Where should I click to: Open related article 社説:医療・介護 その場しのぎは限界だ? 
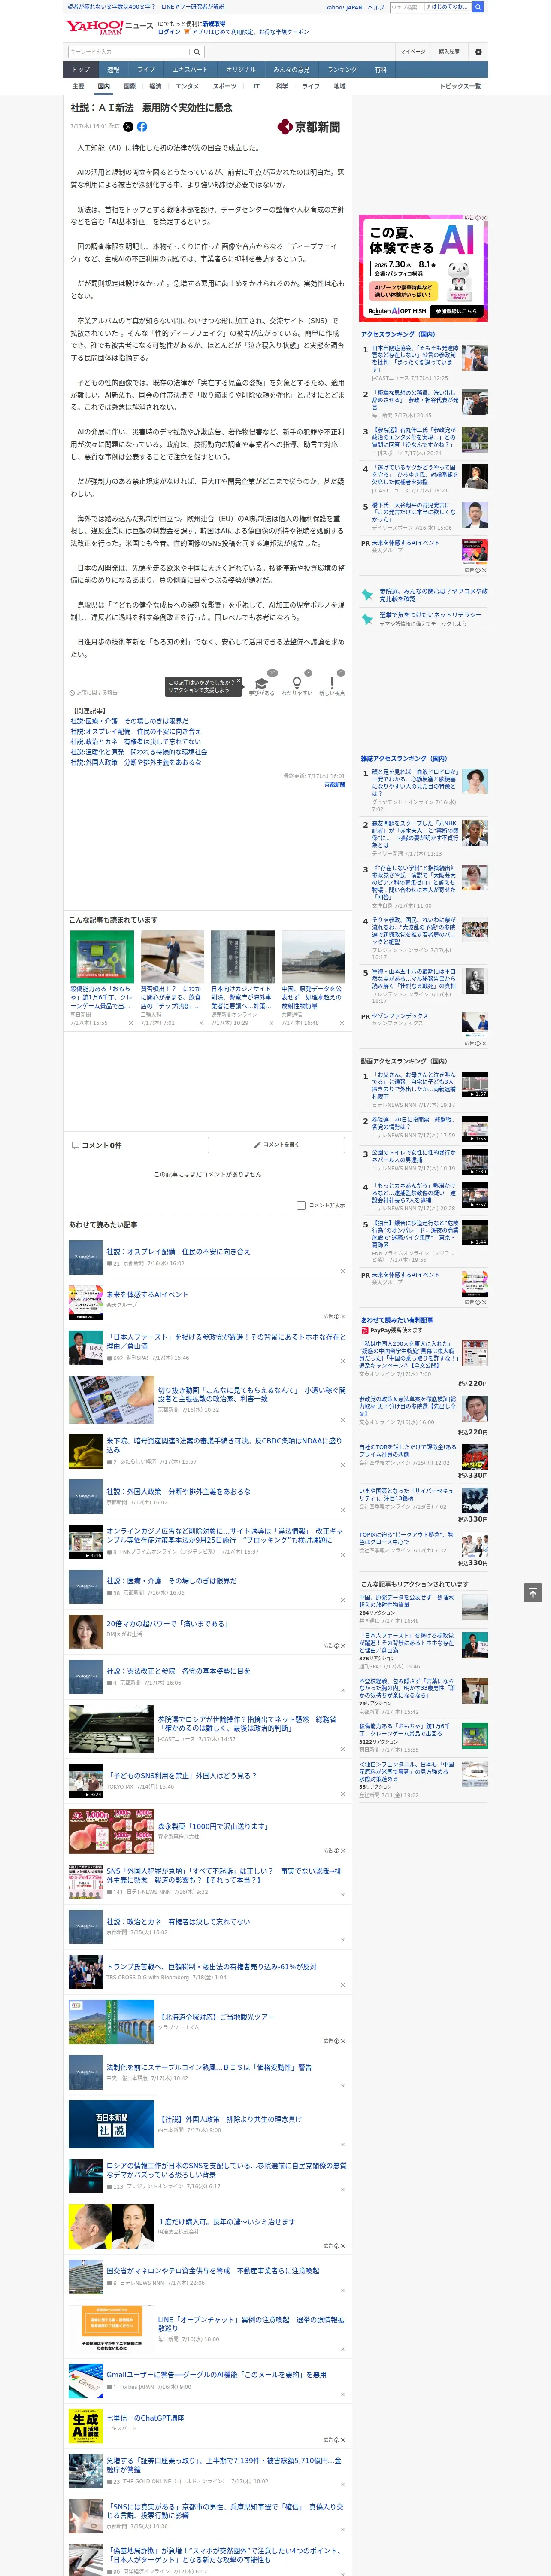(x=129, y=721)
